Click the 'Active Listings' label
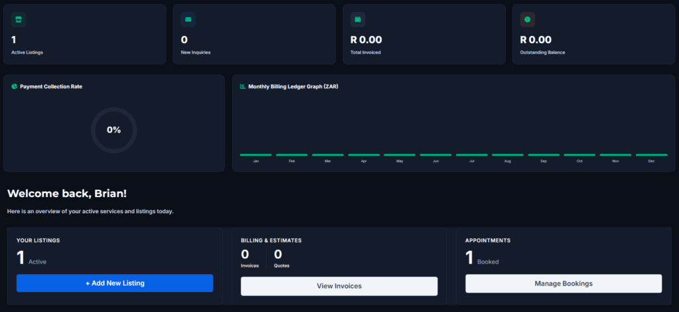Screen dimensions: 679x312 click(27, 52)
